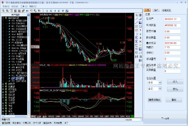
Task: Click the 卖出 sell button
Action: (x=175, y=89)
